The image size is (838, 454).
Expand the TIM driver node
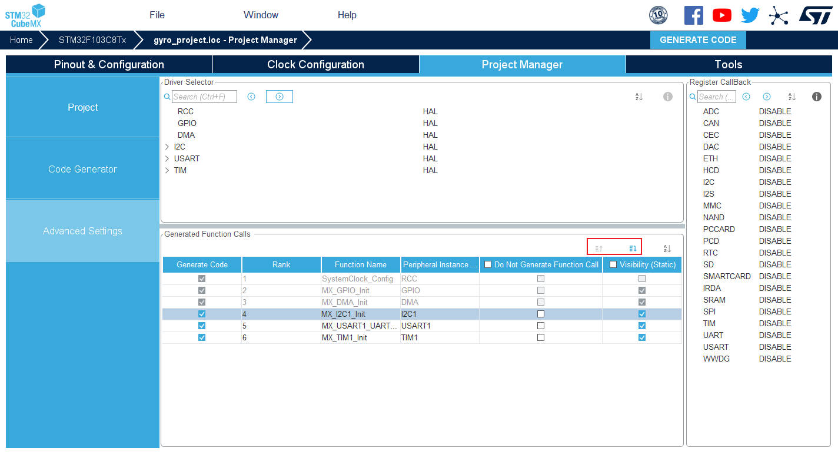click(167, 170)
